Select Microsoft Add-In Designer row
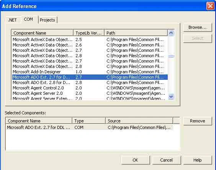 click(90, 72)
